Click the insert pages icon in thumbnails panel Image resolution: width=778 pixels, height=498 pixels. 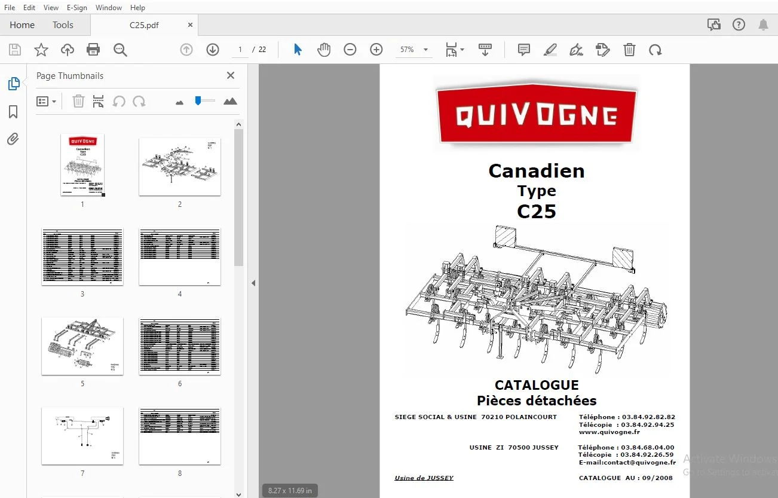click(x=99, y=102)
